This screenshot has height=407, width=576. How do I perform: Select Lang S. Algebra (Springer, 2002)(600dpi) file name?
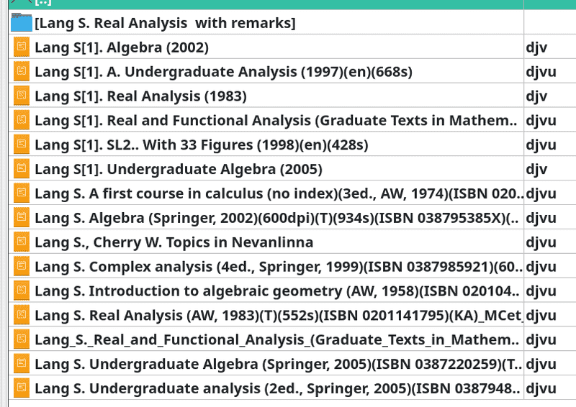276,219
